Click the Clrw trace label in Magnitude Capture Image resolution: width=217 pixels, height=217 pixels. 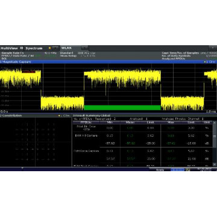point(210,62)
